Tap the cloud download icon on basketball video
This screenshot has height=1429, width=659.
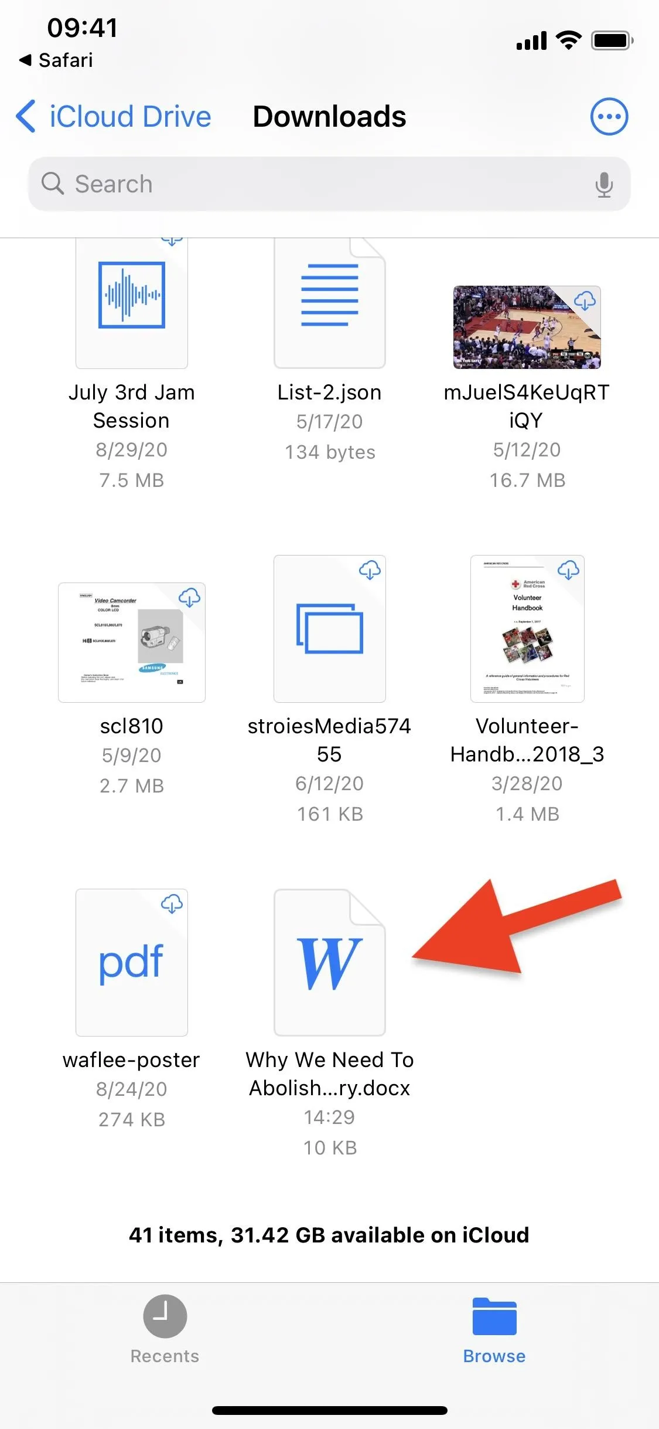585,300
